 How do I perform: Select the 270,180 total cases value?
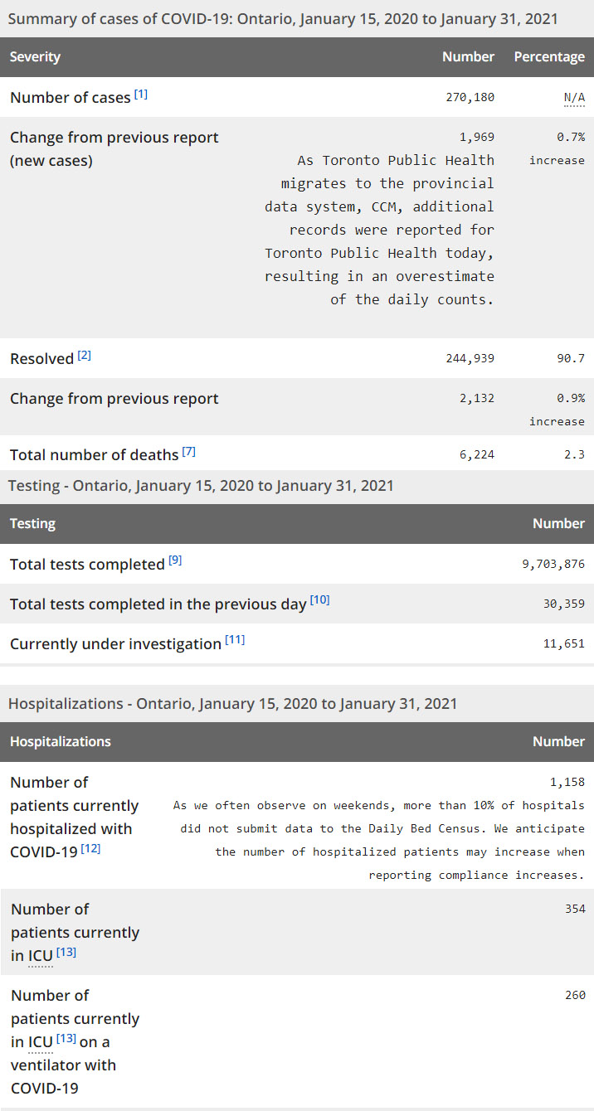tap(470, 98)
